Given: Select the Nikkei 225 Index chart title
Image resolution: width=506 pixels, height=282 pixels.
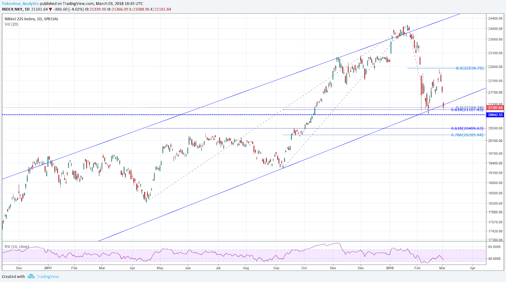Looking at the screenshot, I should [31, 19].
